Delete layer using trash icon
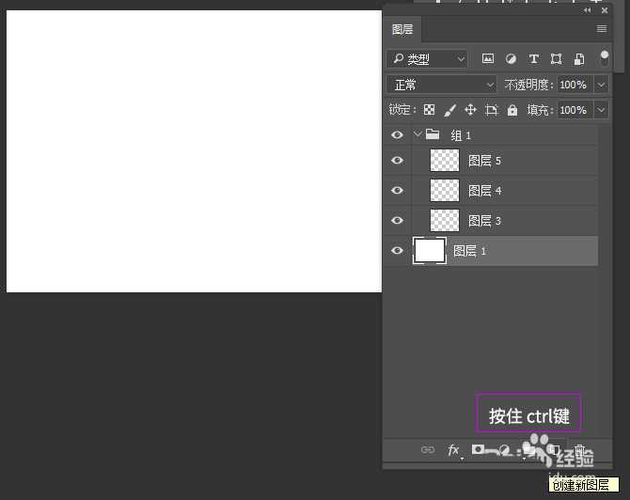 click(x=580, y=450)
